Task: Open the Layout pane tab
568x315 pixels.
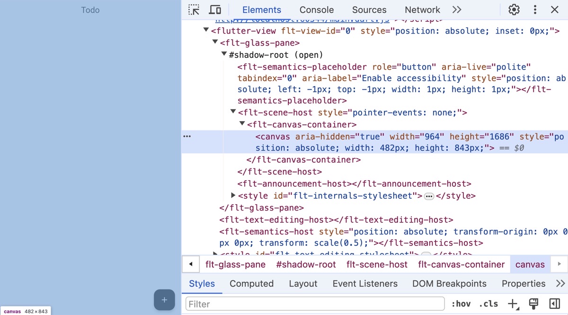Action: (303, 284)
